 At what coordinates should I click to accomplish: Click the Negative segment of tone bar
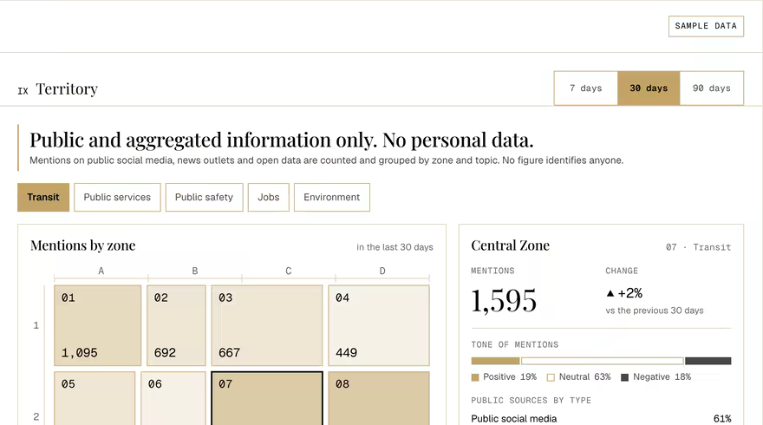(708, 361)
